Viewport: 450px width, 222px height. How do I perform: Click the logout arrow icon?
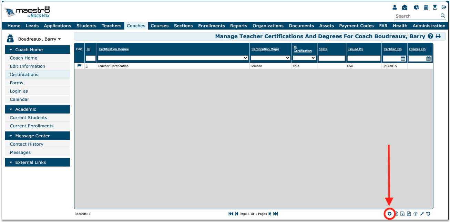point(444,7)
